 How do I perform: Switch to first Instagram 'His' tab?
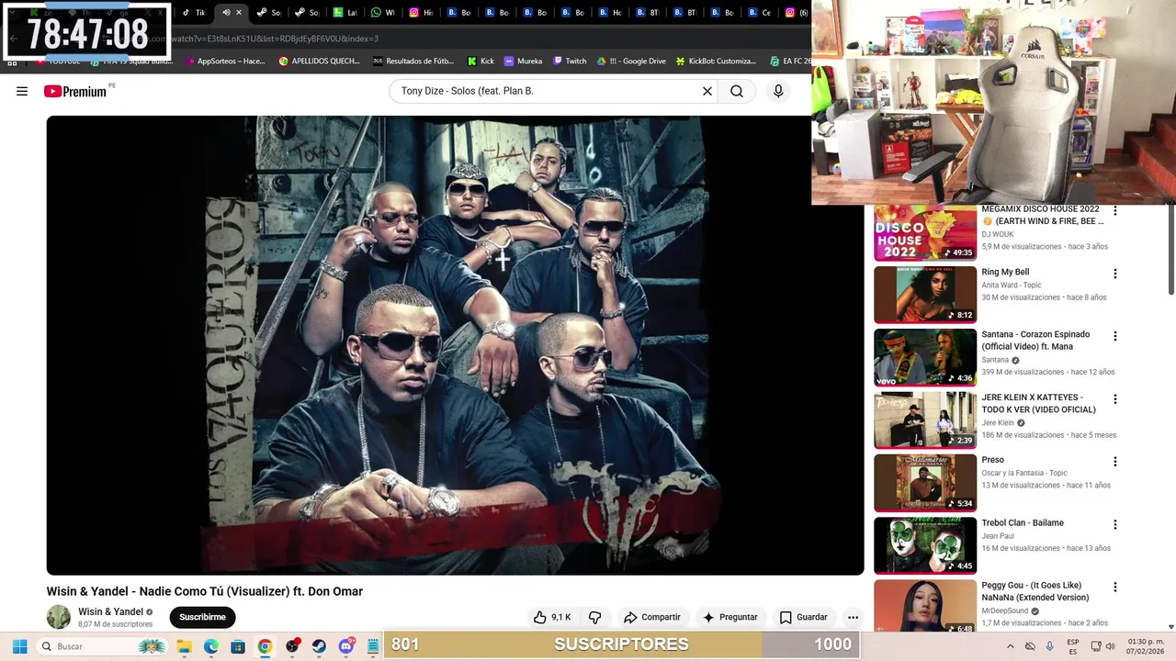click(x=421, y=12)
